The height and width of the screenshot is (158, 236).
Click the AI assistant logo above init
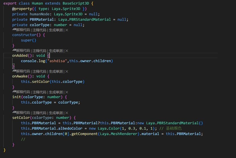(14, 92)
